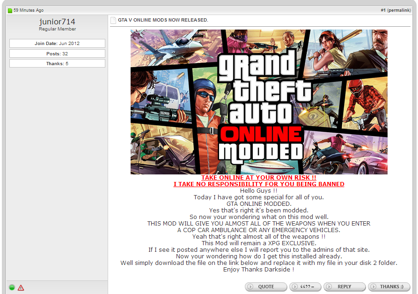Click the I TAKE NO RESPONSIBILITY red link
The width and height of the screenshot is (418, 294).
pos(259,184)
